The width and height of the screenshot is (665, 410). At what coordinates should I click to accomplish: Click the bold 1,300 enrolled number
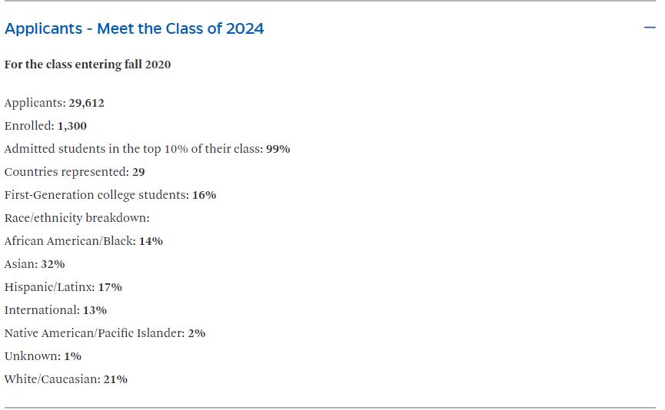(x=72, y=126)
